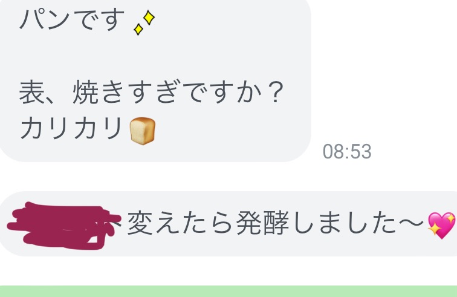Viewport: 457px width, 297px height.
Task: Click the 変えたら発酵しました〜 message text
Action: [x=275, y=223]
